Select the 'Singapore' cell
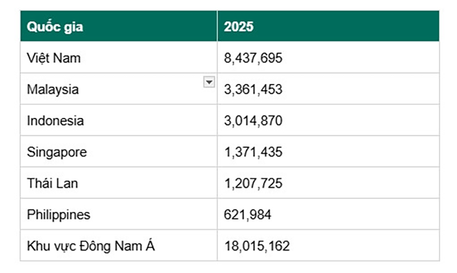The height and width of the screenshot is (273, 457). 119,151
